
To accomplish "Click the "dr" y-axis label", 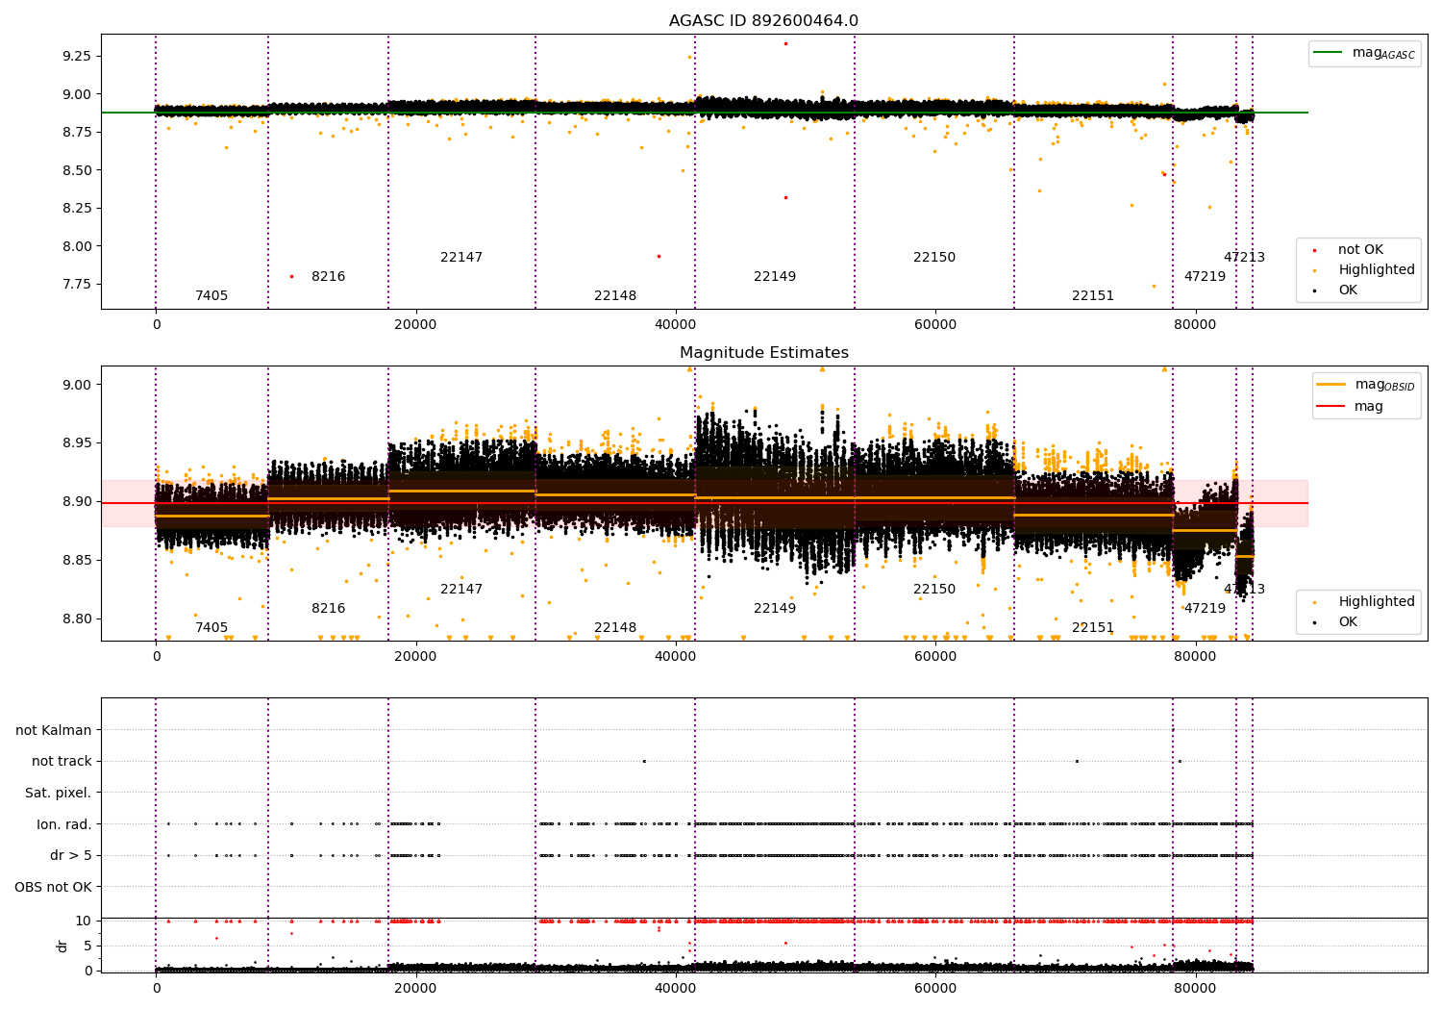I will 62,946.
